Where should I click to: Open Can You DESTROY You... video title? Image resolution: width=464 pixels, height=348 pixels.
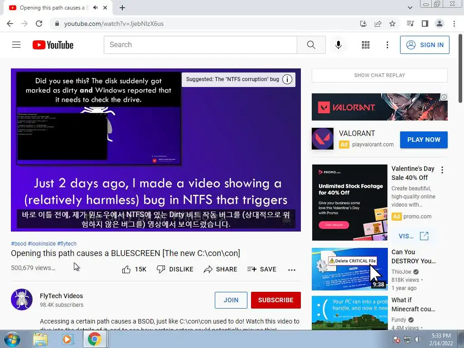click(x=413, y=256)
